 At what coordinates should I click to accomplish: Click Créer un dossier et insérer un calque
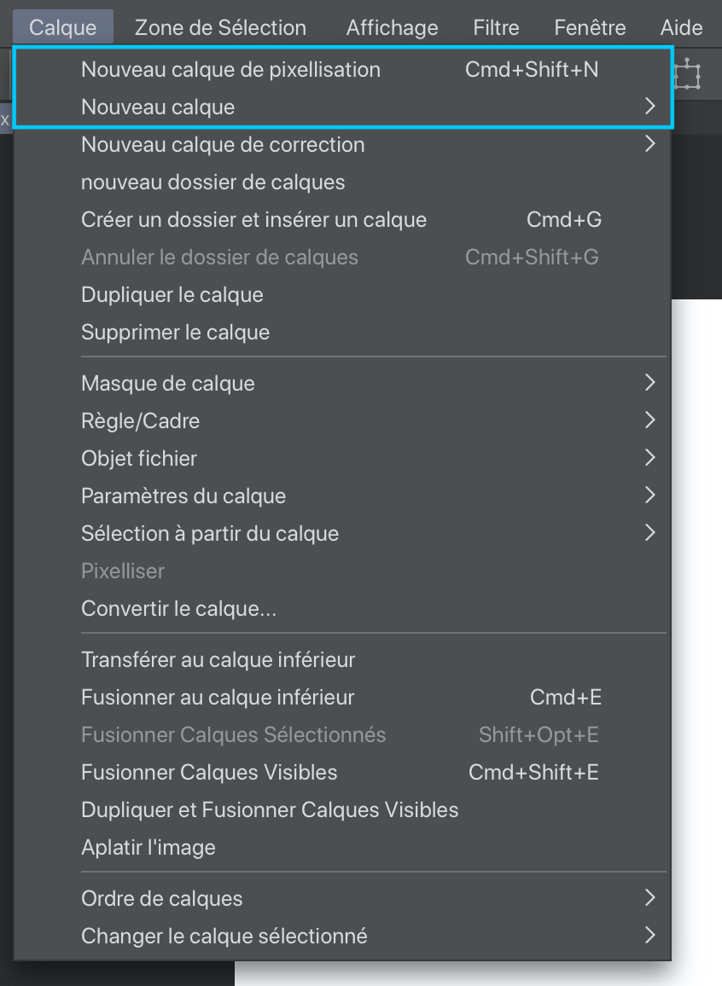tap(253, 220)
